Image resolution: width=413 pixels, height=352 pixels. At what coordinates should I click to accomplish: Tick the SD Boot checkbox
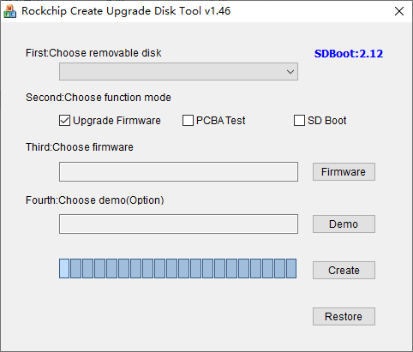point(299,121)
